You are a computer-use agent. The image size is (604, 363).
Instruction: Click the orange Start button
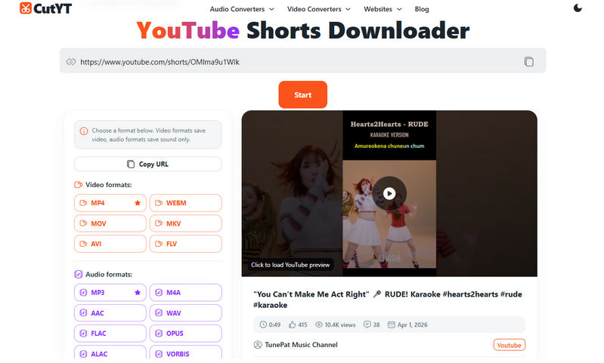point(303,94)
